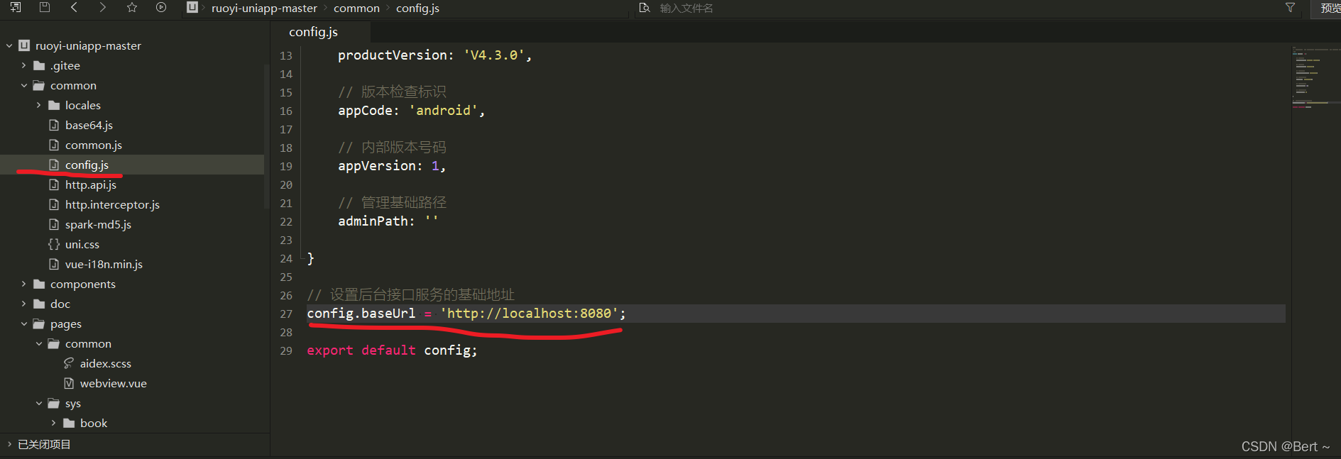Click the 'export default config;' line
1341x459 pixels.
(x=392, y=350)
